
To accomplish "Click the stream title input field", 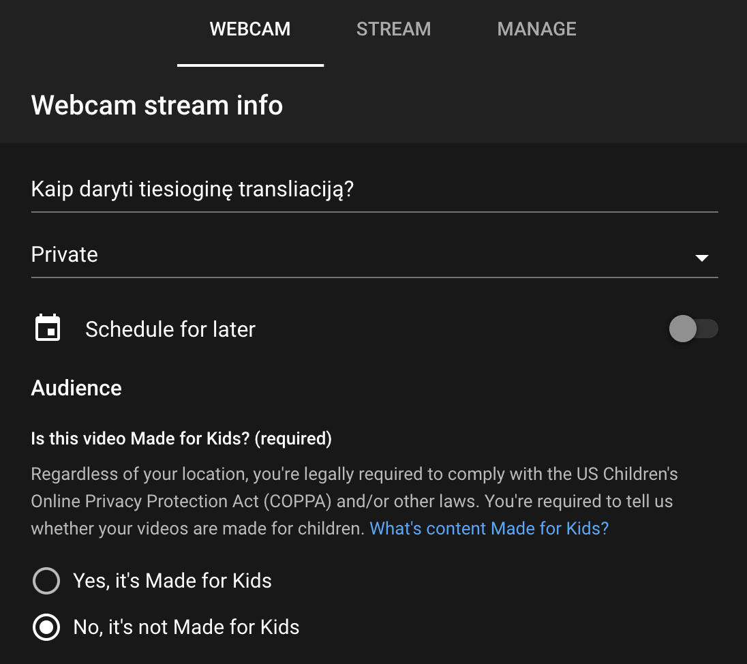I will click(374, 190).
